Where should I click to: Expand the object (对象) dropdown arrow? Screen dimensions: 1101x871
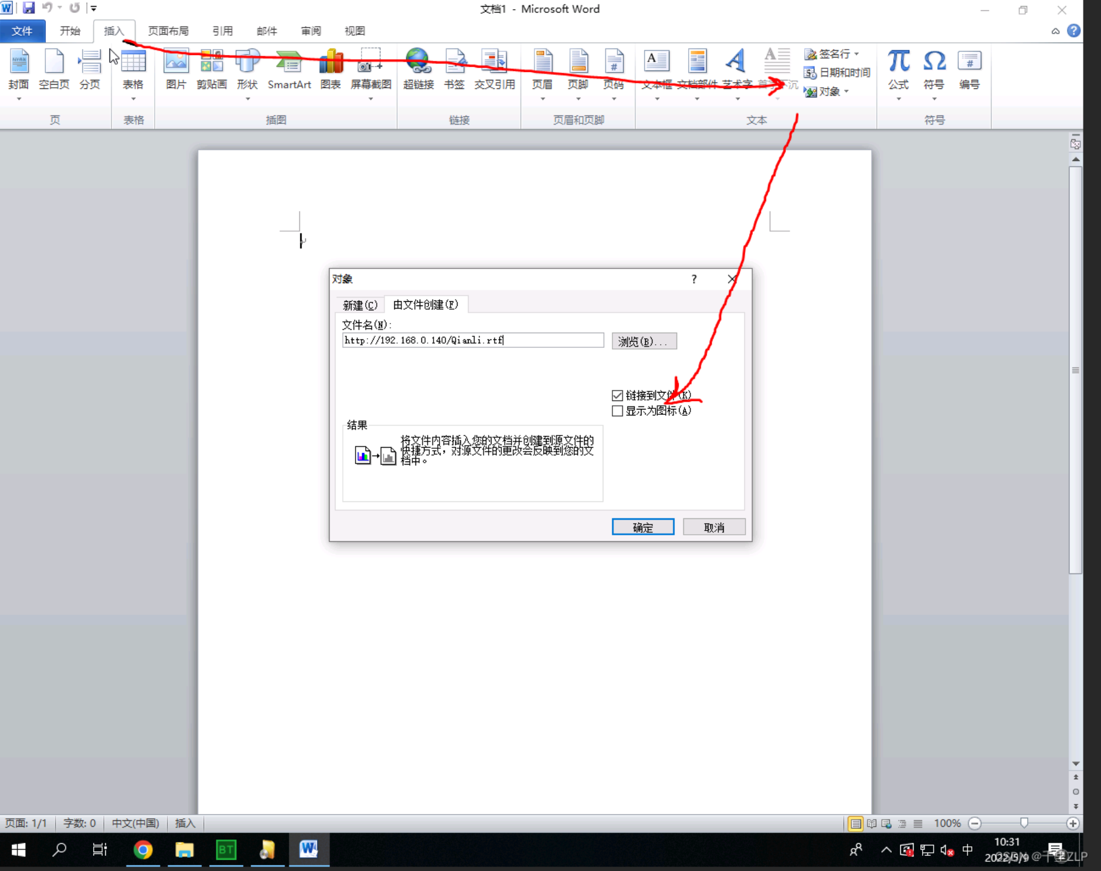846,91
